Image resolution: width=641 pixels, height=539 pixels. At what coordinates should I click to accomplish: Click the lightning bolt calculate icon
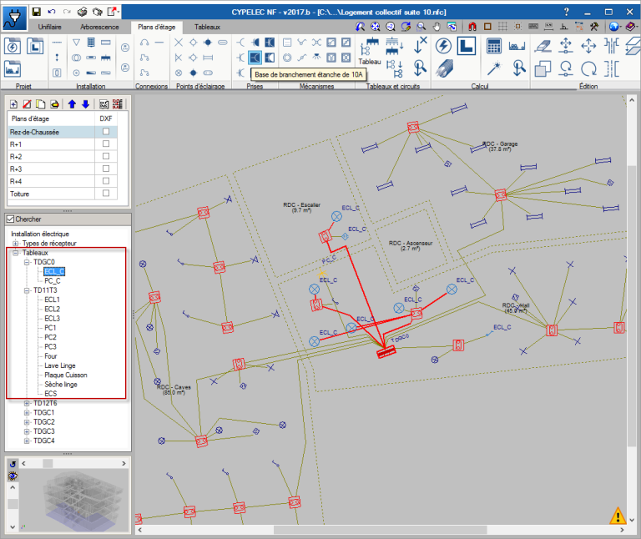[444, 45]
